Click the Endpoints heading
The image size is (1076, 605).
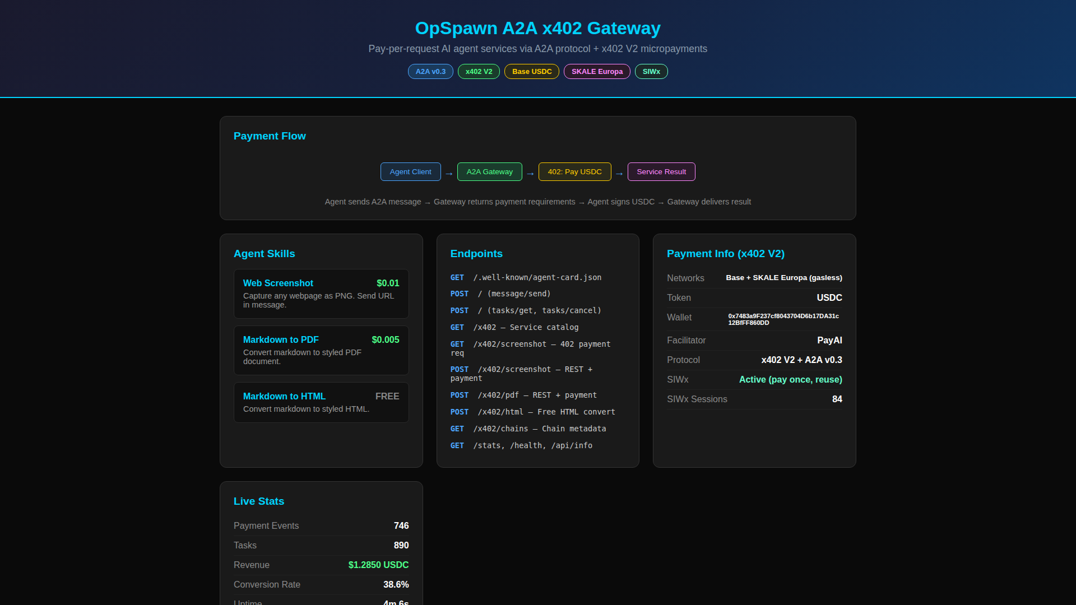[476, 254]
